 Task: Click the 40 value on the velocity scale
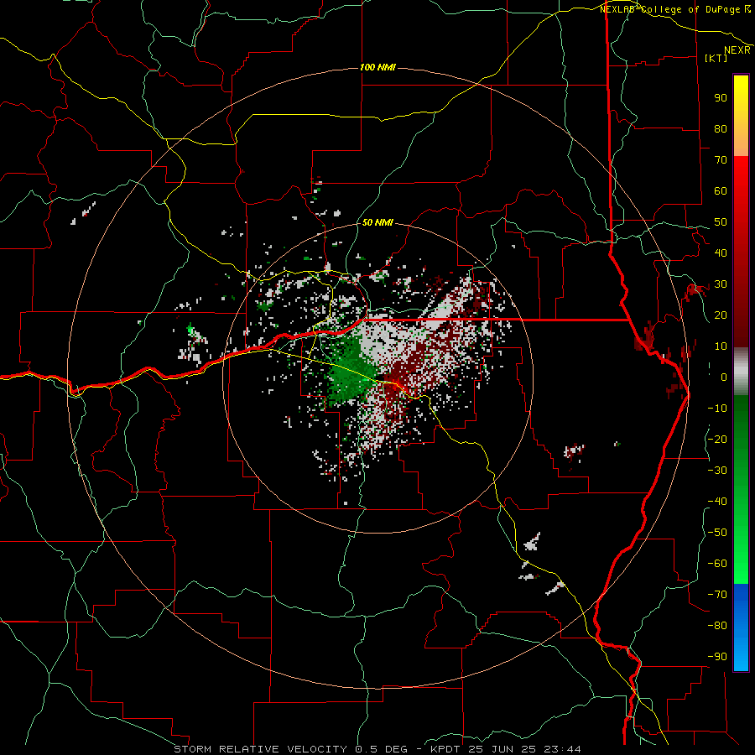721,253
